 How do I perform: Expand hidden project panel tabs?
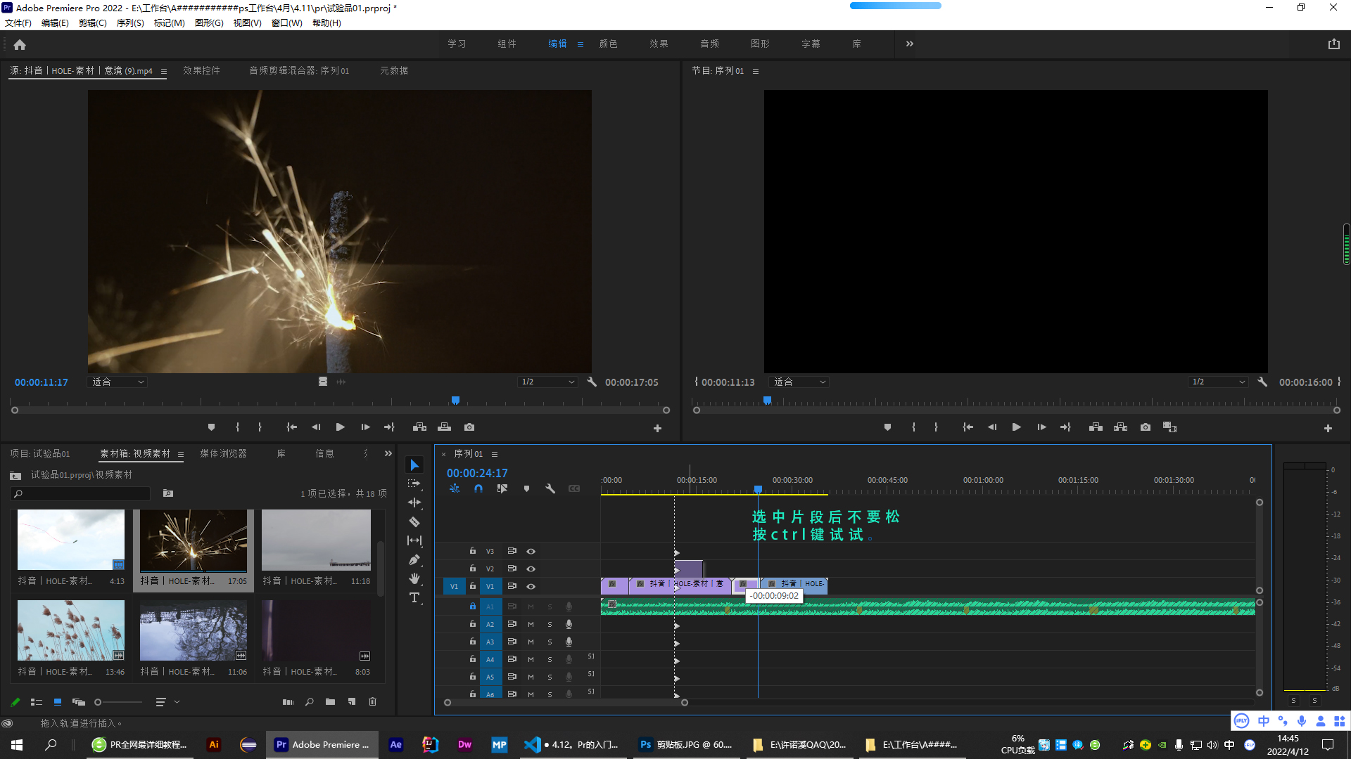[x=388, y=454]
